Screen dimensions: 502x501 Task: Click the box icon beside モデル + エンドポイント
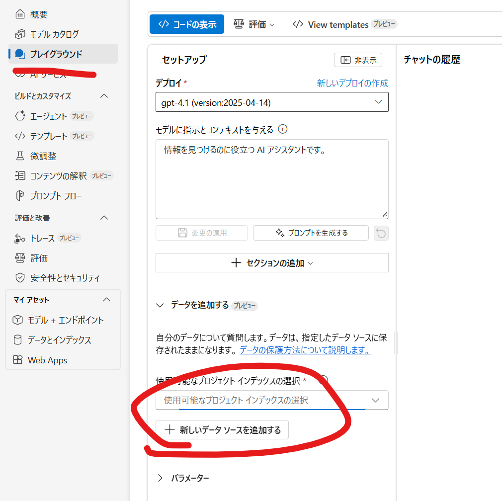tap(17, 320)
